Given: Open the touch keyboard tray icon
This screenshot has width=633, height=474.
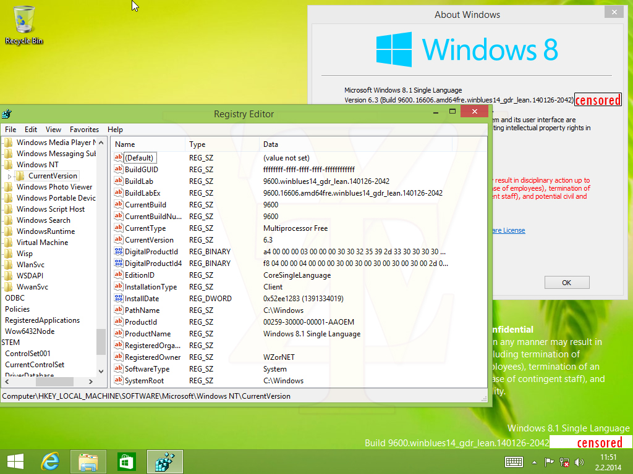Looking at the screenshot, I should pyautogui.click(x=514, y=462).
